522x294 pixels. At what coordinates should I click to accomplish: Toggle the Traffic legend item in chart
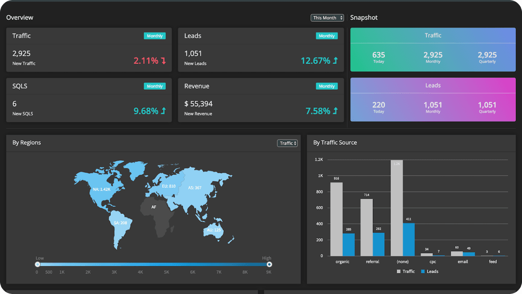[x=406, y=271]
